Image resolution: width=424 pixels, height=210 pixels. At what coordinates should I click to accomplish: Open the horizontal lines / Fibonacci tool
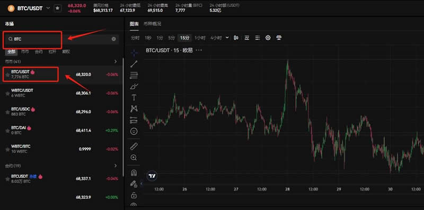coord(134,75)
